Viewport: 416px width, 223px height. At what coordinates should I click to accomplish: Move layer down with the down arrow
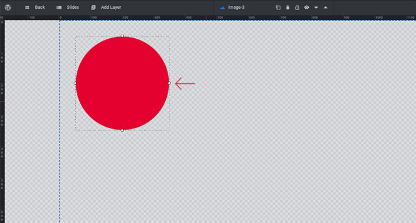[x=316, y=8]
